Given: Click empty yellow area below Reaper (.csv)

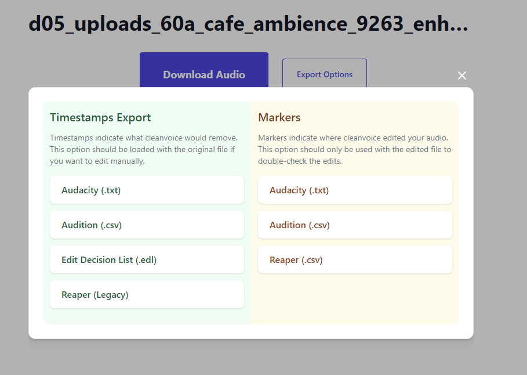Looking at the screenshot, I should [355, 298].
